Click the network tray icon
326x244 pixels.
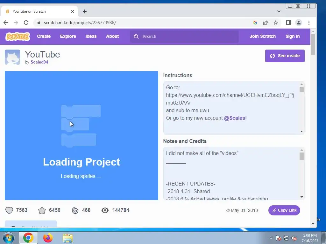(286, 238)
